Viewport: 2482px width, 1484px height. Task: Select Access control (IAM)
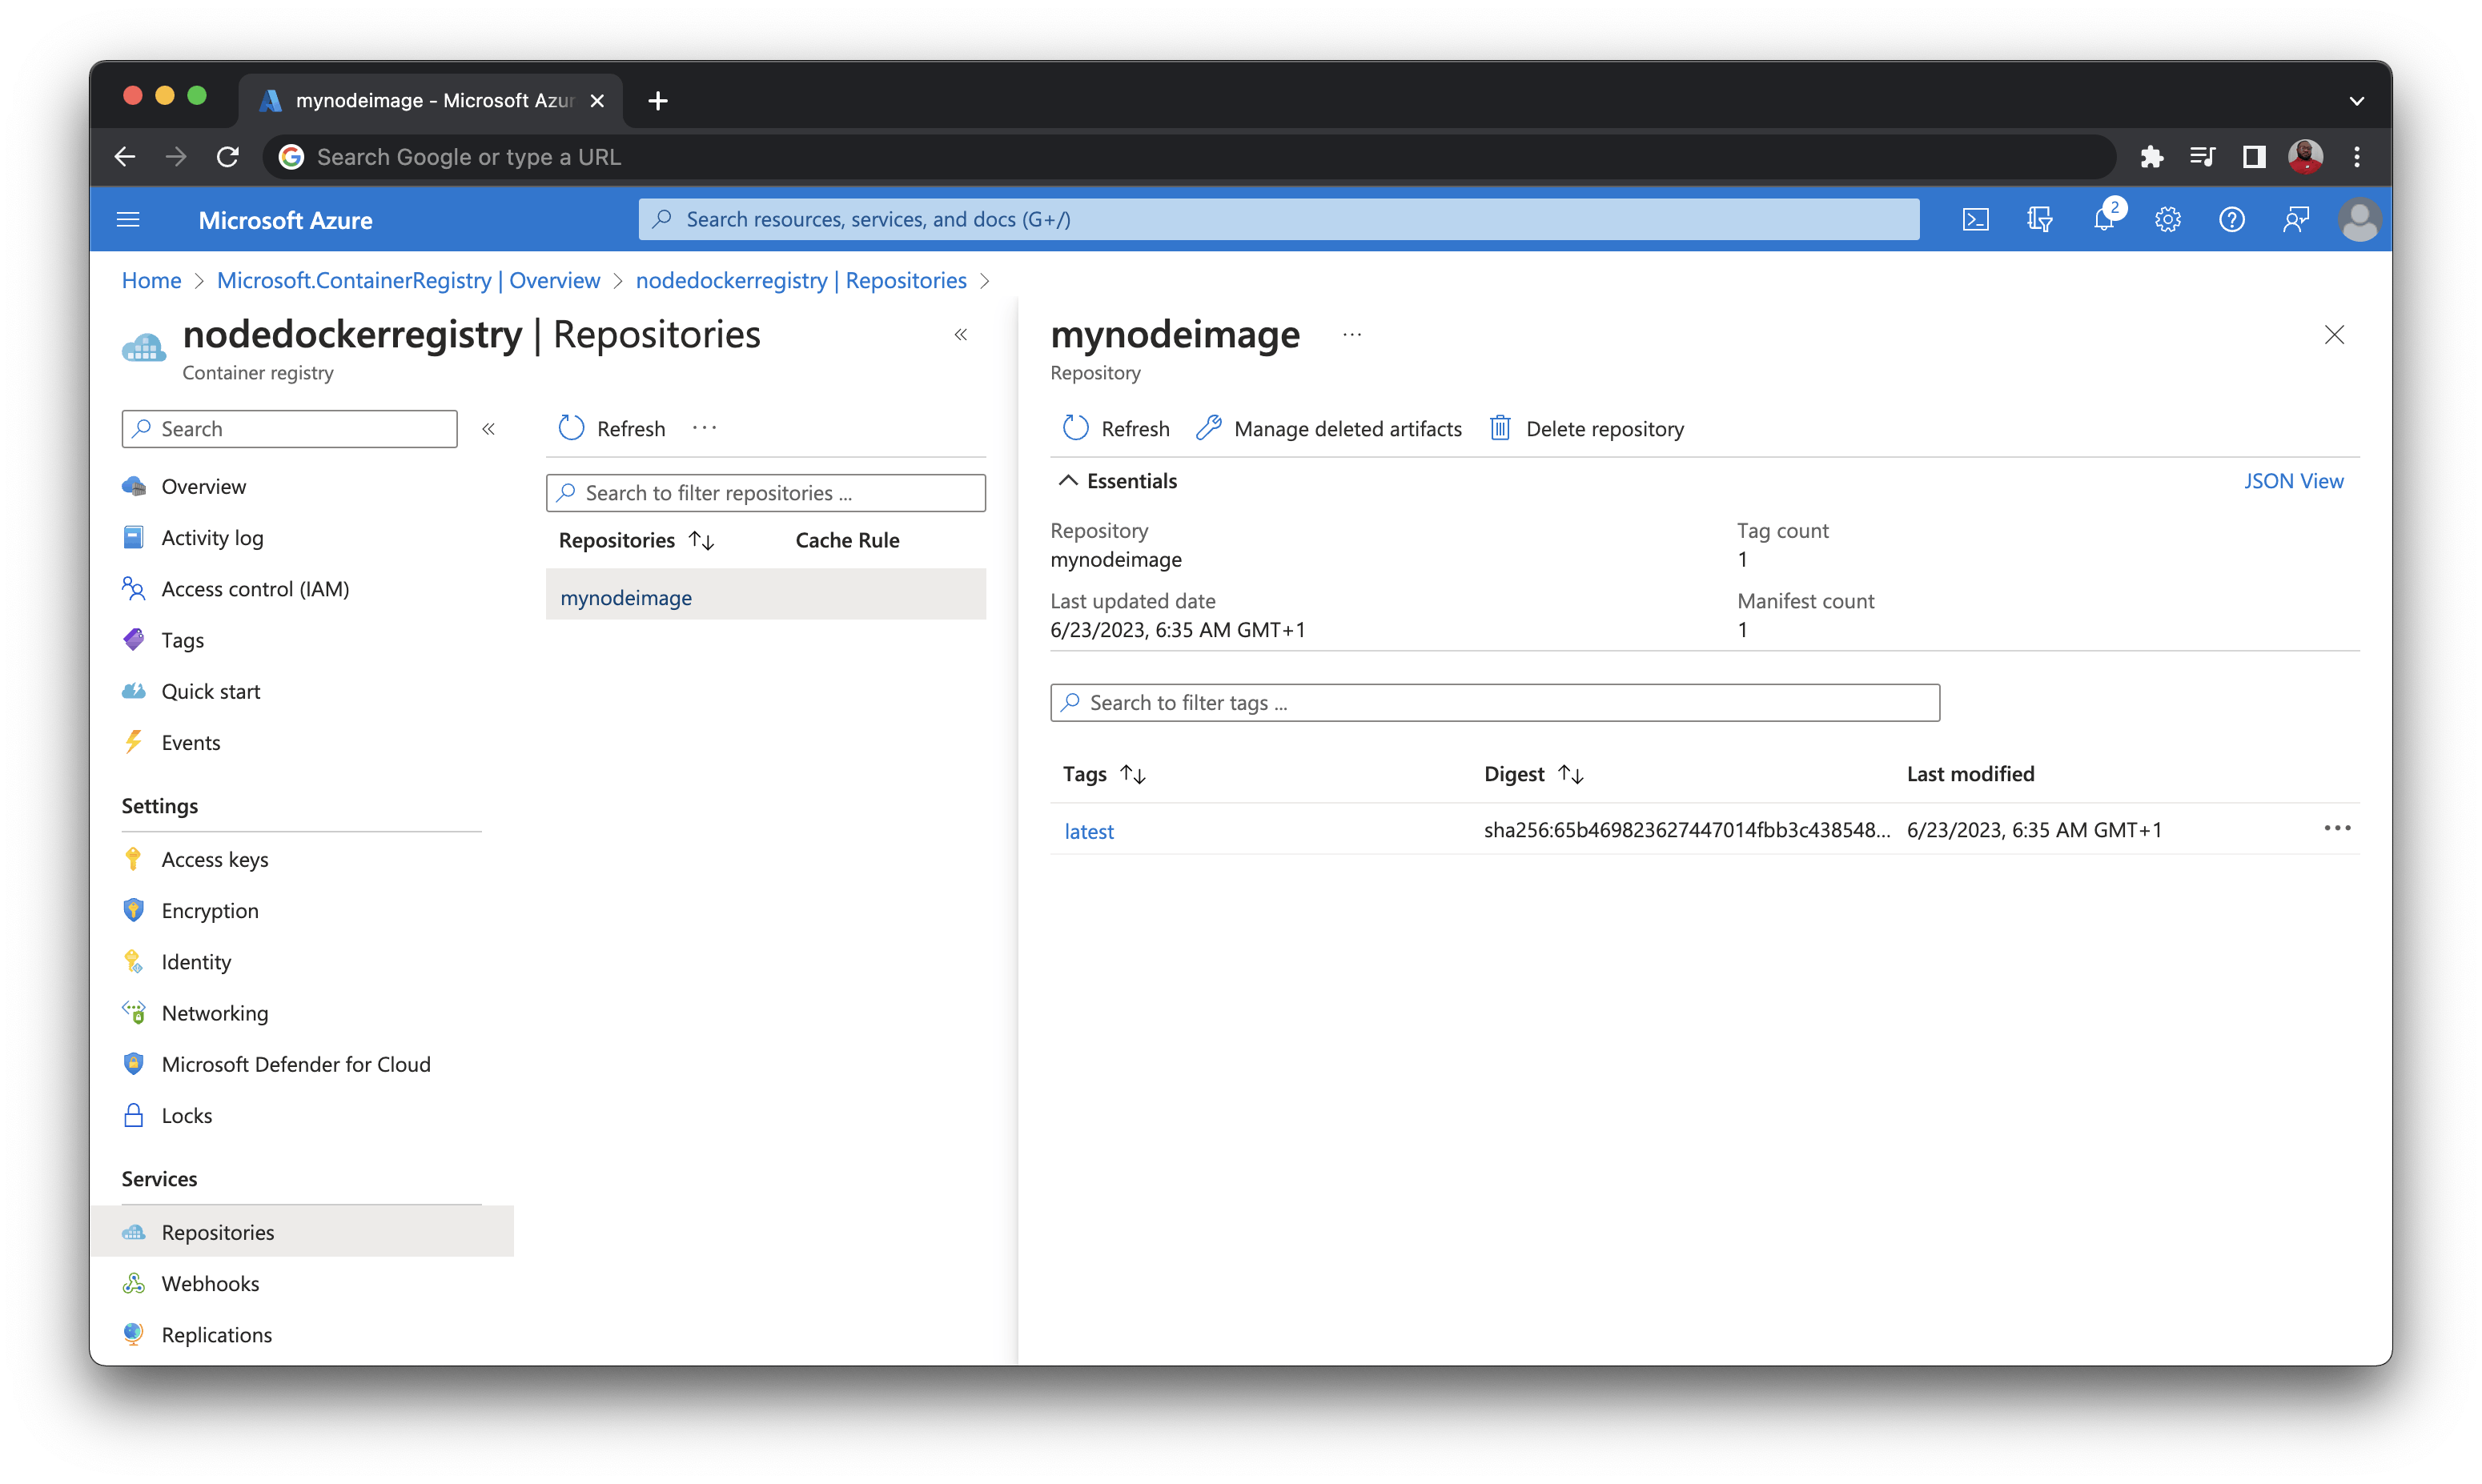coord(255,588)
